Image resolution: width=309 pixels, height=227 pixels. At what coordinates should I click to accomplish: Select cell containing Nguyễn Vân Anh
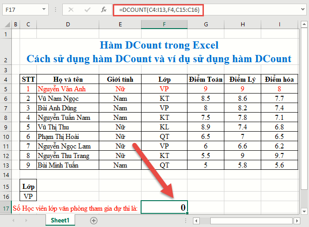point(68,89)
